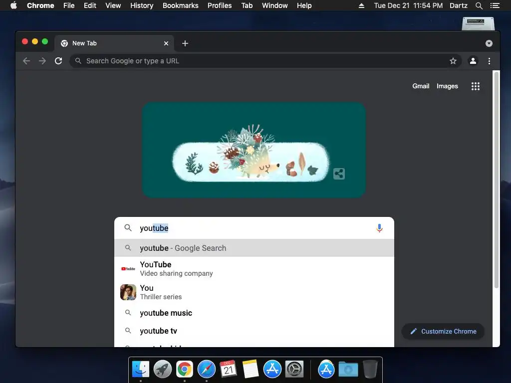Share the Google doodle
This screenshot has width=511, height=383.
pos(339,174)
